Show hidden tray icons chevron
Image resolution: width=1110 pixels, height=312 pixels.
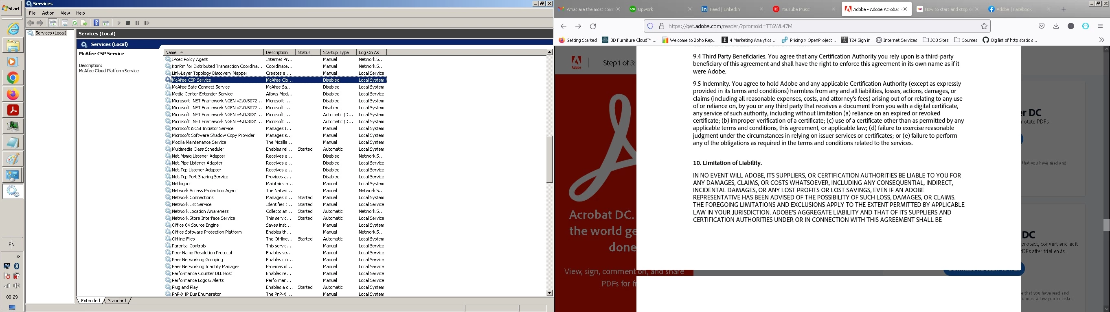(18, 257)
